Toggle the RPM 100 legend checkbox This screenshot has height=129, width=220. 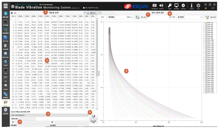(206, 23)
